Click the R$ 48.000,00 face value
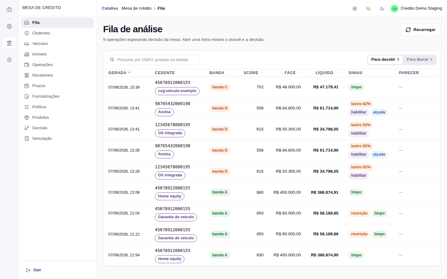Viewport: 447px width, 279px height. (288, 87)
